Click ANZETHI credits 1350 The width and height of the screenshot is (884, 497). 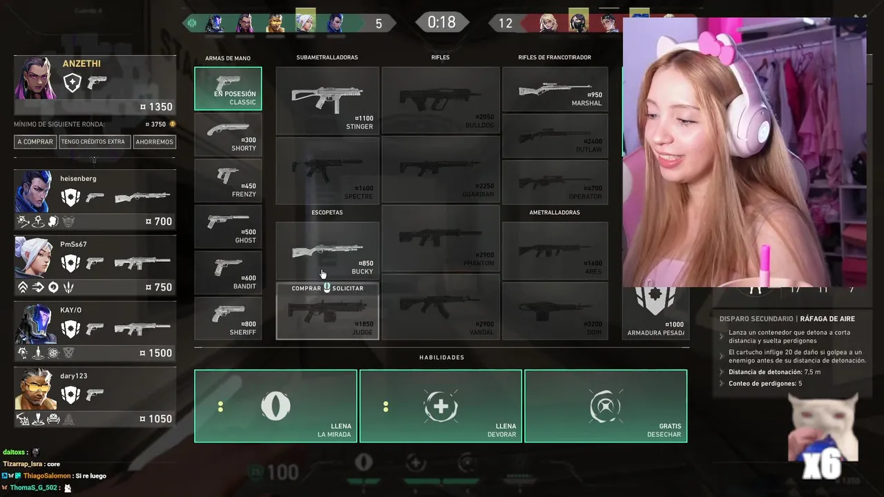pyautogui.click(x=156, y=107)
